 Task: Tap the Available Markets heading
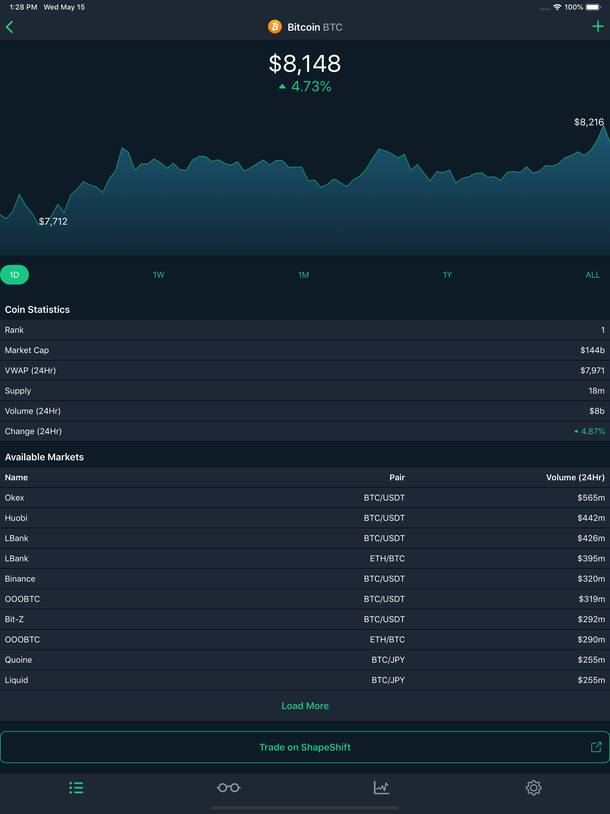coord(44,457)
